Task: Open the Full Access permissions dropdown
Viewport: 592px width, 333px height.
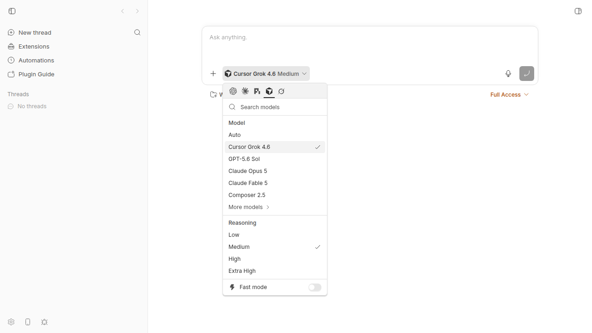Action: tap(509, 94)
